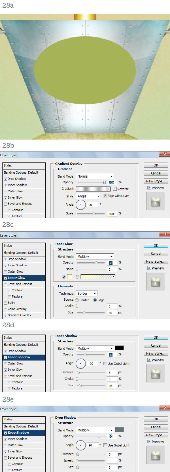The height and width of the screenshot is (472, 170).
Task: Open the Style dropdown showing Angle
Action: pyautogui.click(x=88, y=196)
